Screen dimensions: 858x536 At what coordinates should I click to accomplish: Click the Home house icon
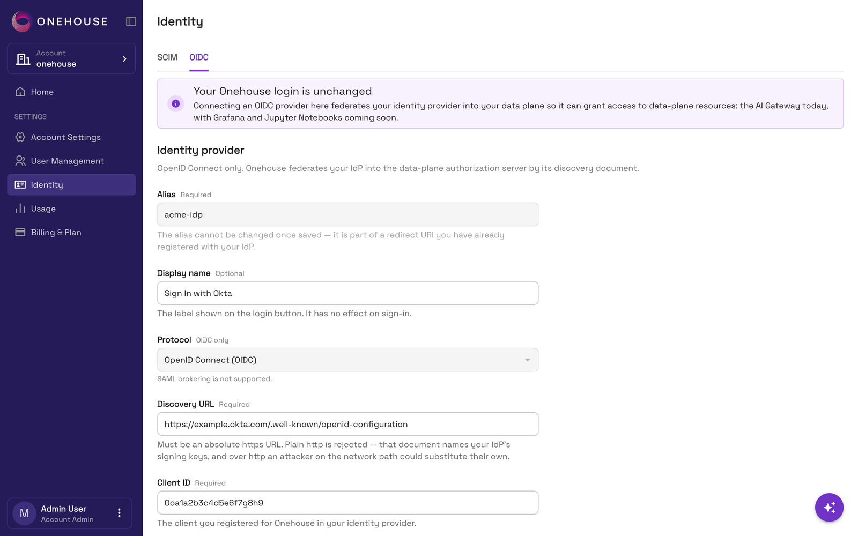pos(20,92)
